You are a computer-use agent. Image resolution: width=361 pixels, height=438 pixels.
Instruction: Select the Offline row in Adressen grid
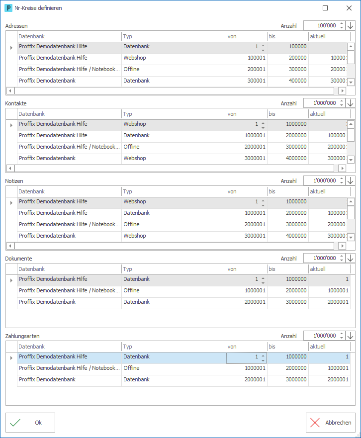pos(181,70)
